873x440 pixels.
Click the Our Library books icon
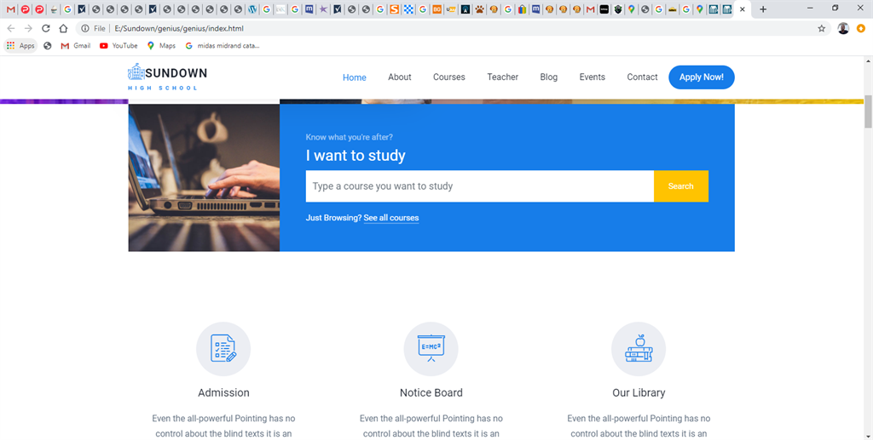point(639,349)
